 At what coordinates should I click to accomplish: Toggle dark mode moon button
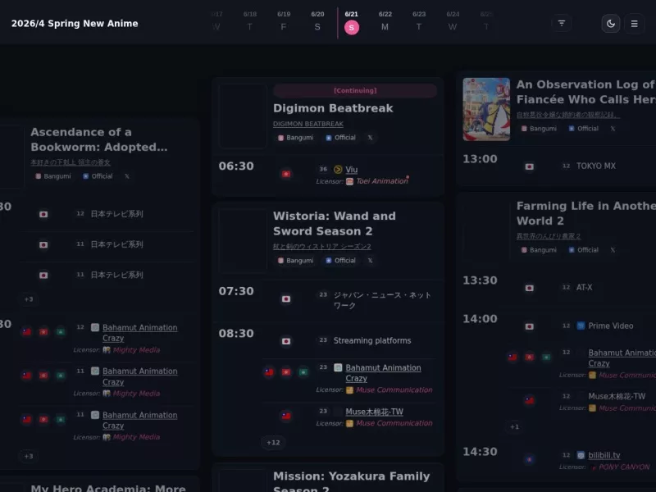pyautogui.click(x=611, y=24)
